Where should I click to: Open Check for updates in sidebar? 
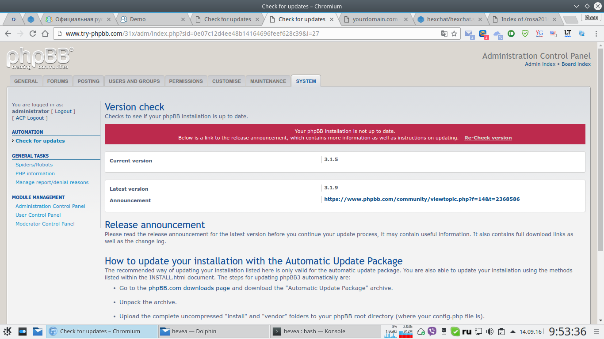pyautogui.click(x=40, y=141)
